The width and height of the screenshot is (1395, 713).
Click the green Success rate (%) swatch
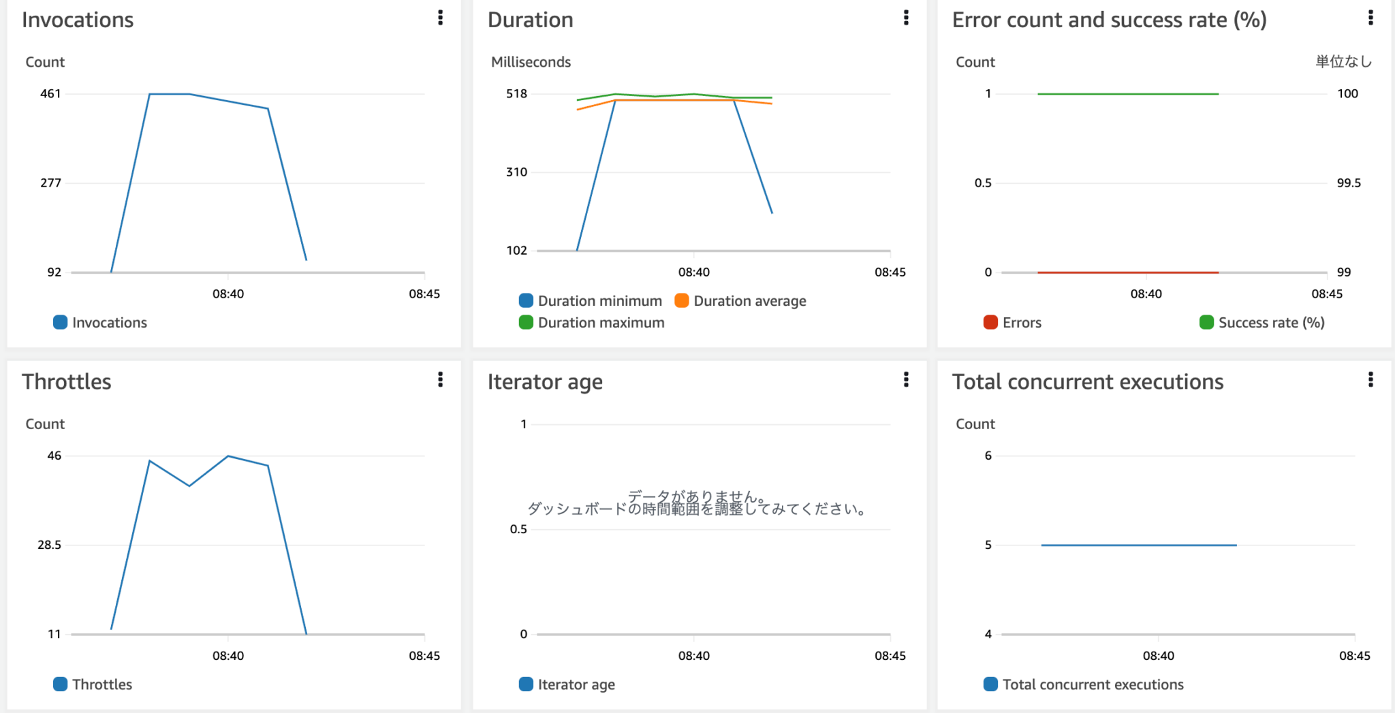[x=1206, y=323]
